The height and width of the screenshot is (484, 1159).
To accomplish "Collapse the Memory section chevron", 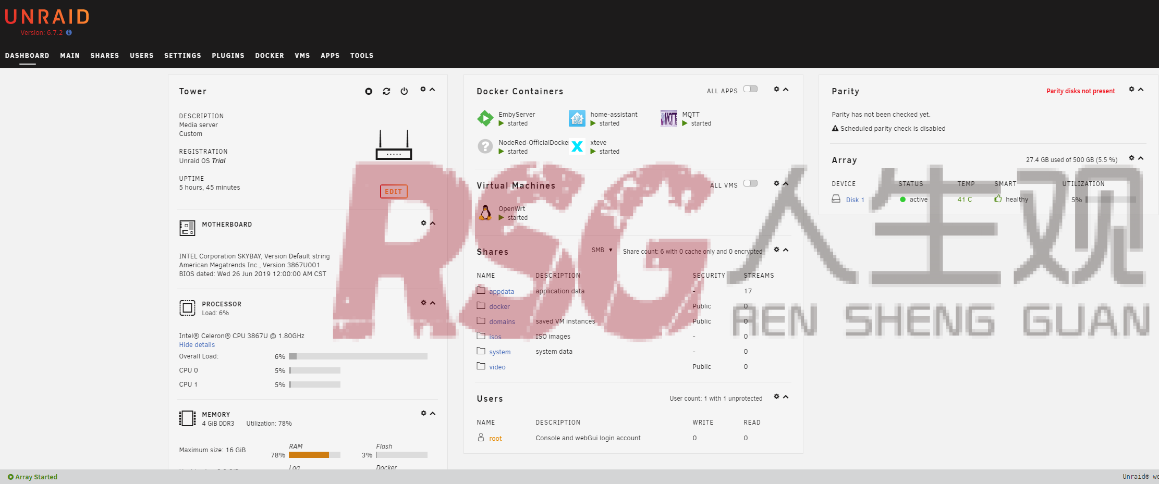I will [x=432, y=414].
